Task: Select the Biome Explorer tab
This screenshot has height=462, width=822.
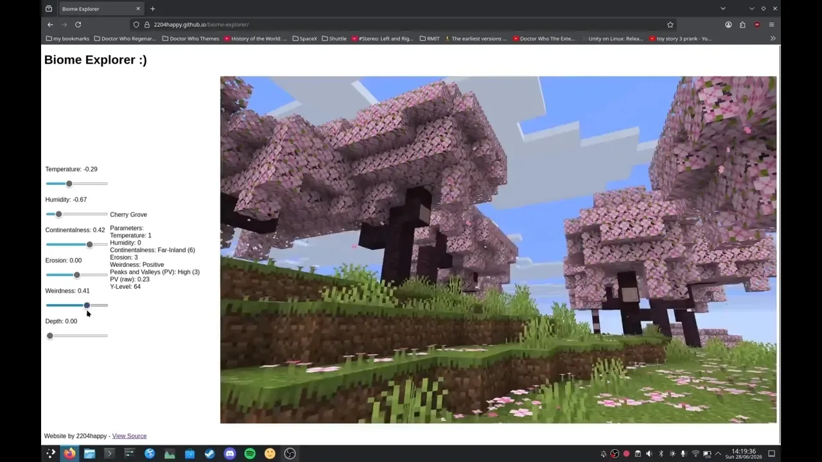Action: 100,8
